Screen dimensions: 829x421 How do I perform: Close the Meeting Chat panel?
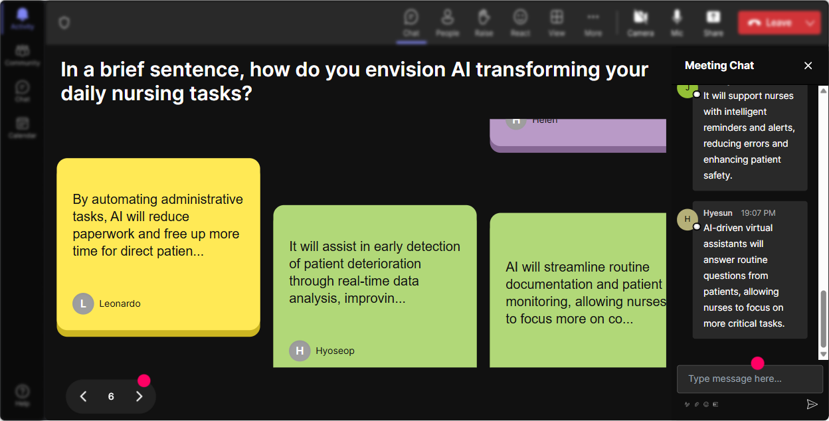(808, 66)
